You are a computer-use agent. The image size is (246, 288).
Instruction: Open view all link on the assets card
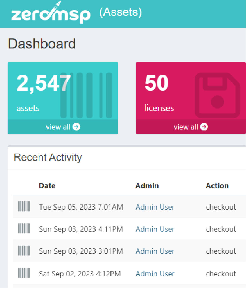tap(63, 127)
